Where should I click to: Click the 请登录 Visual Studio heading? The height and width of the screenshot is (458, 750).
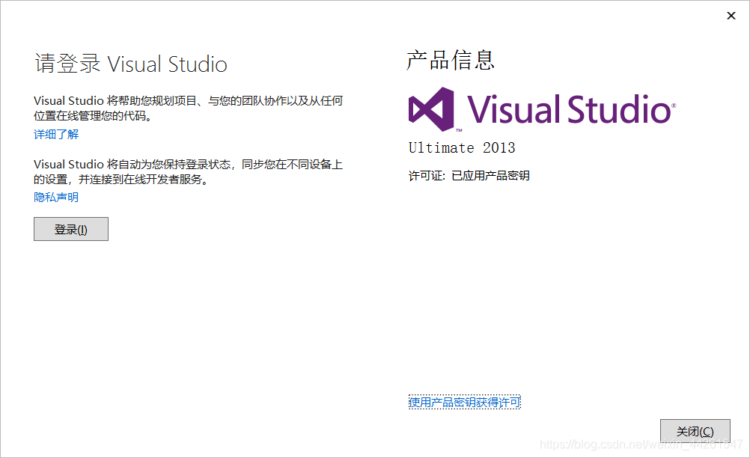pos(130,64)
